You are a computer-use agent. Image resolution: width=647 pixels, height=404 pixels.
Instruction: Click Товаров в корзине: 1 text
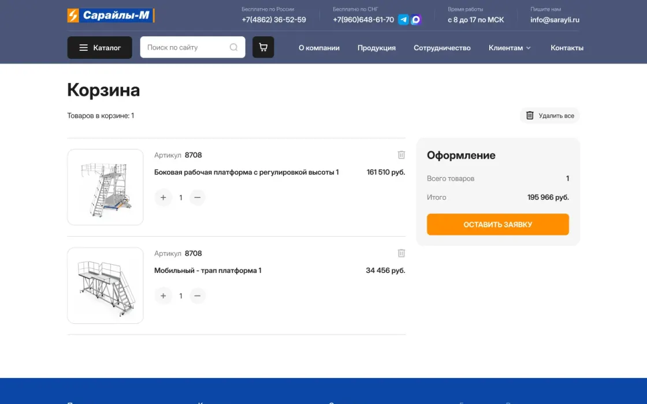click(x=101, y=116)
